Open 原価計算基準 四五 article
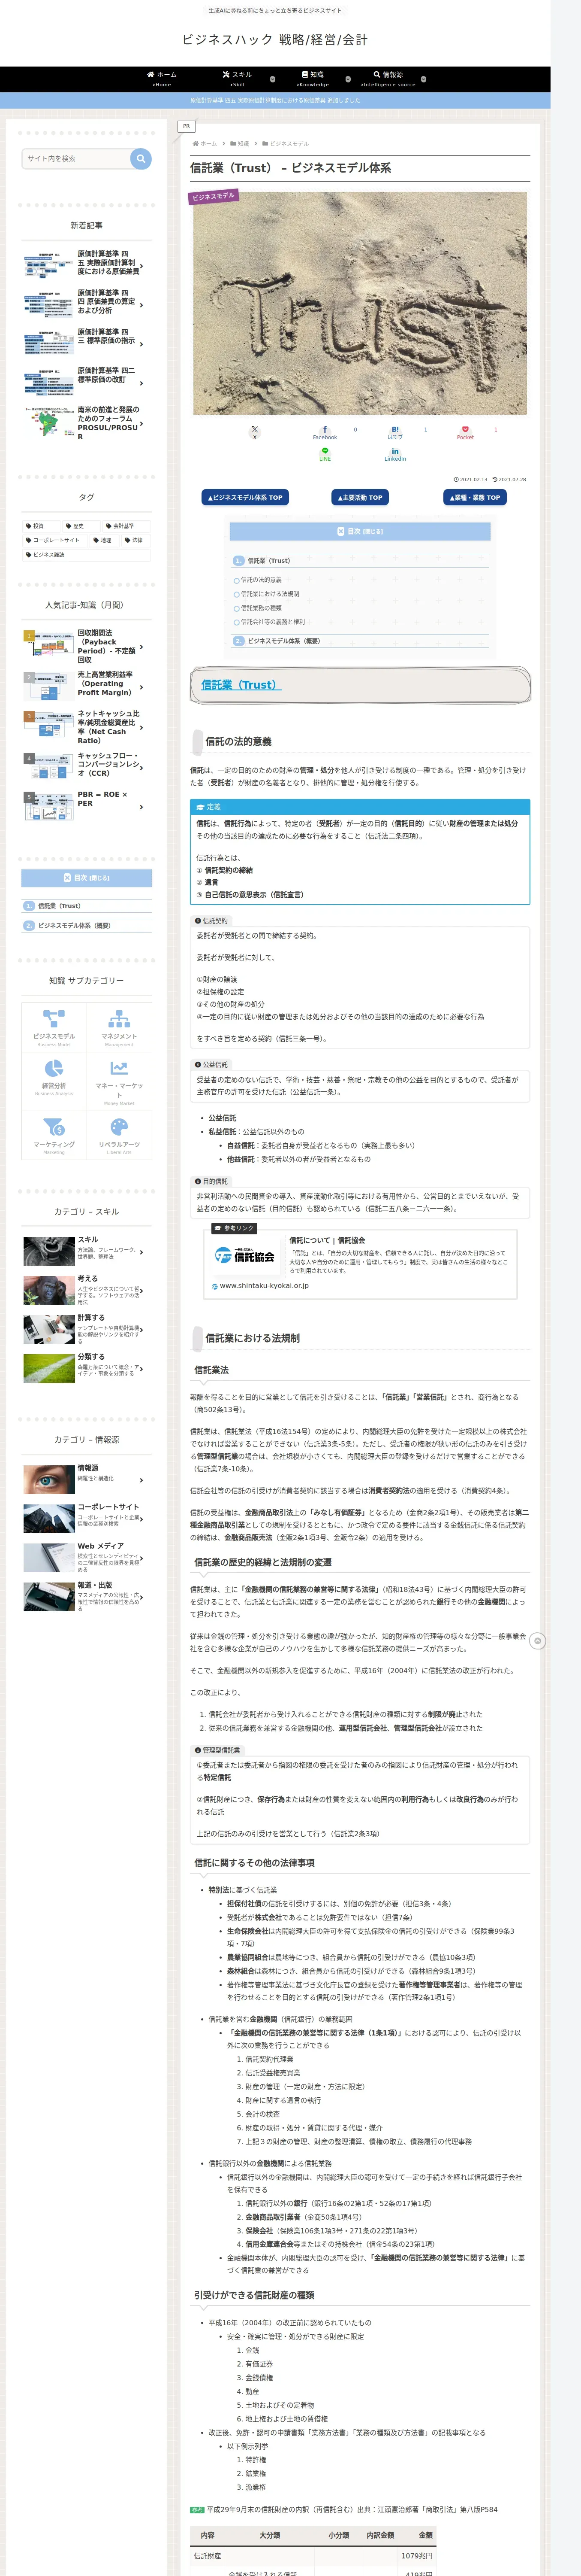 (x=87, y=263)
